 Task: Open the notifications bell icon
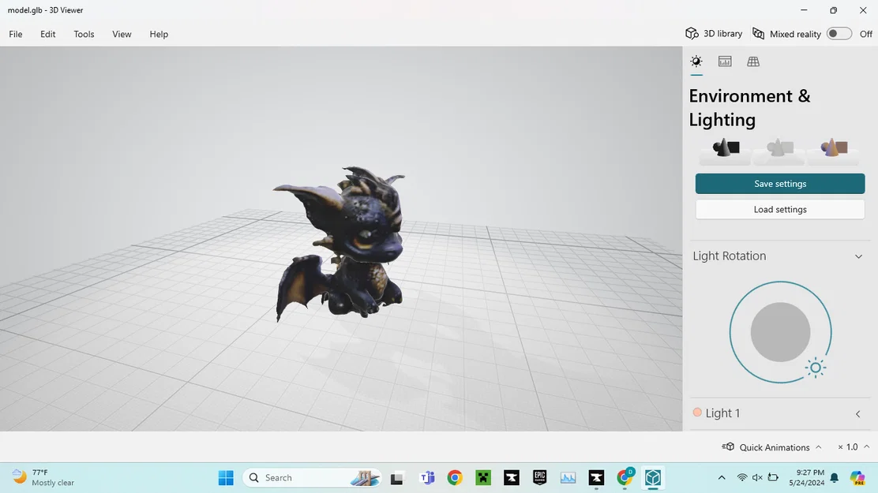tap(835, 478)
